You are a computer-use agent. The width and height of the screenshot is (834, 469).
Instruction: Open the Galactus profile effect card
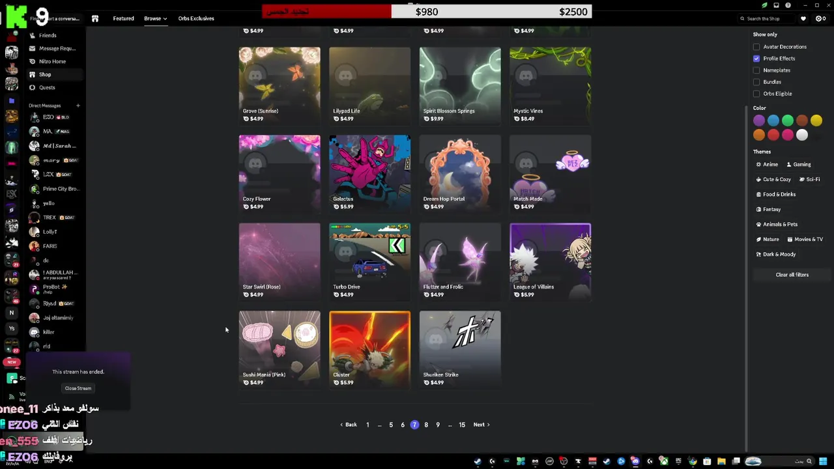[x=370, y=173]
